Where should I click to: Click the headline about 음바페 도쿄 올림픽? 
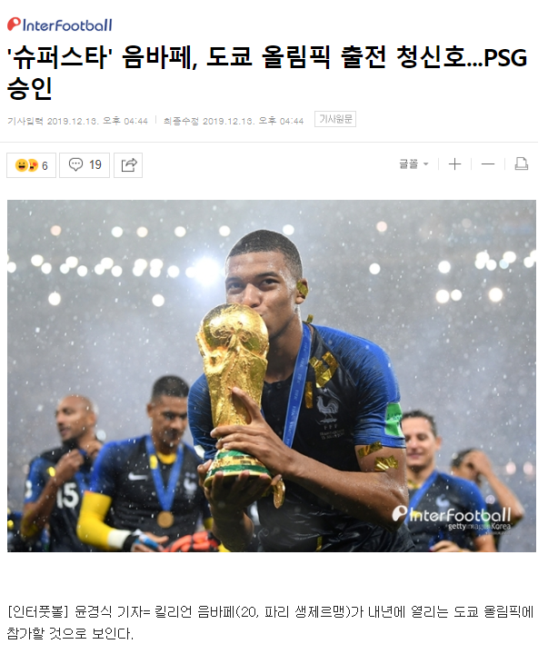[267, 73]
